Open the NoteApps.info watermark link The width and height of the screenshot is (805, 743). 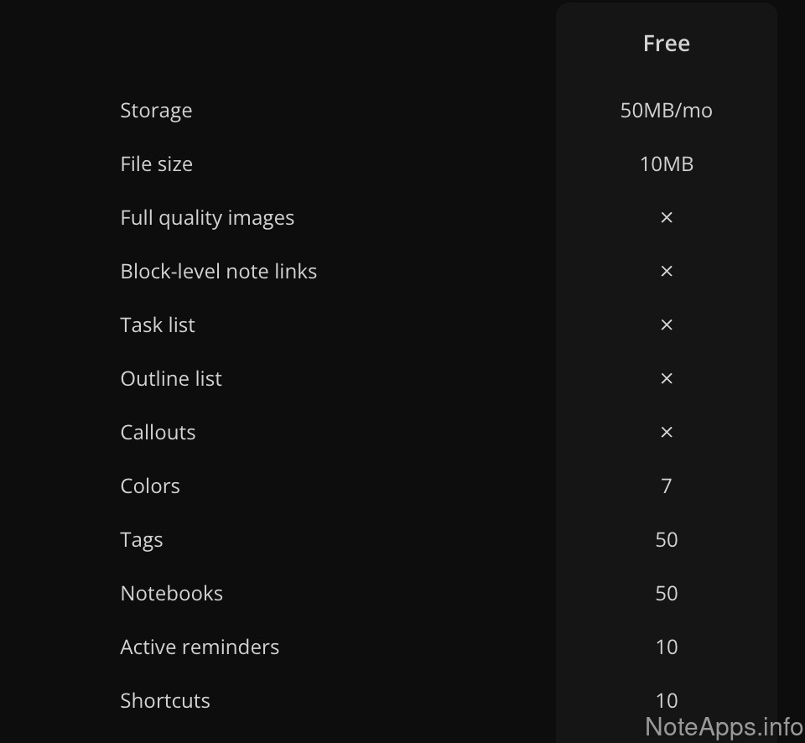(x=724, y=725)
